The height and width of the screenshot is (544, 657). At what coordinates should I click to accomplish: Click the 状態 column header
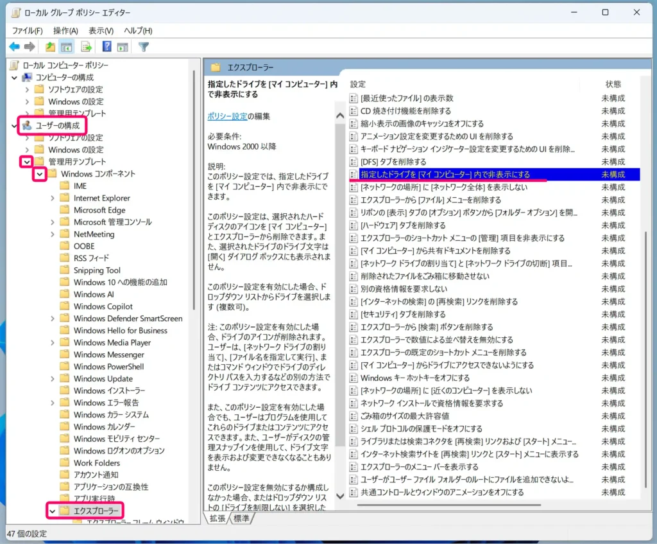click(613, 84)
